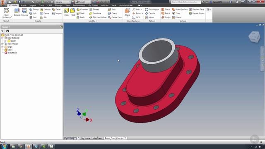Viewport: 265px width, 149px height.
Task: Activate the Coil tool
Action: click(33, 17)
